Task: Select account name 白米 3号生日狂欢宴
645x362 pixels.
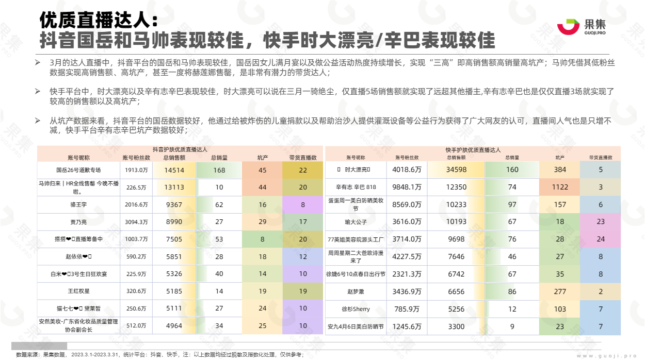Action: tap(78, 274)
